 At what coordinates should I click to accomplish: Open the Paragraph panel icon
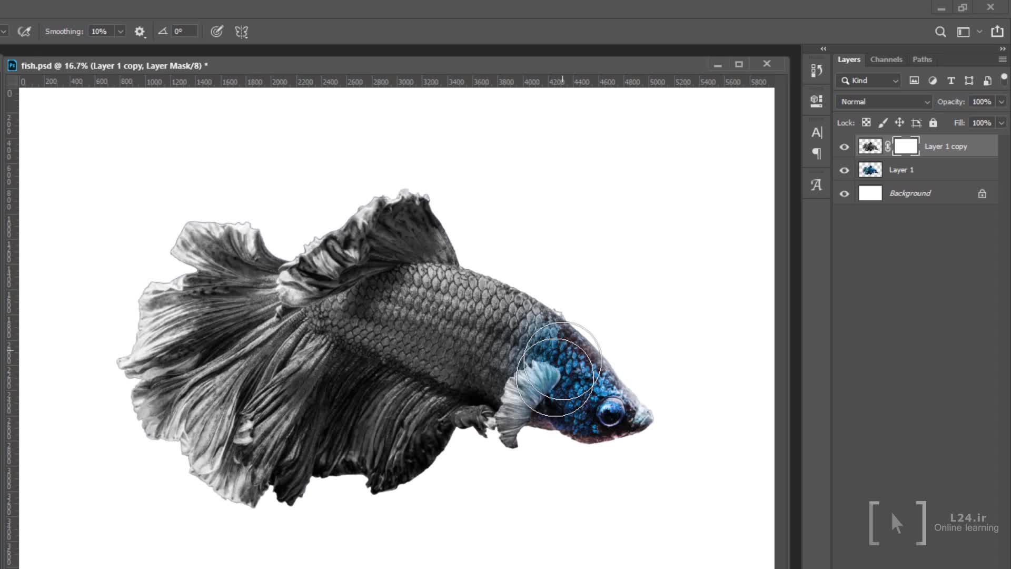817,153
